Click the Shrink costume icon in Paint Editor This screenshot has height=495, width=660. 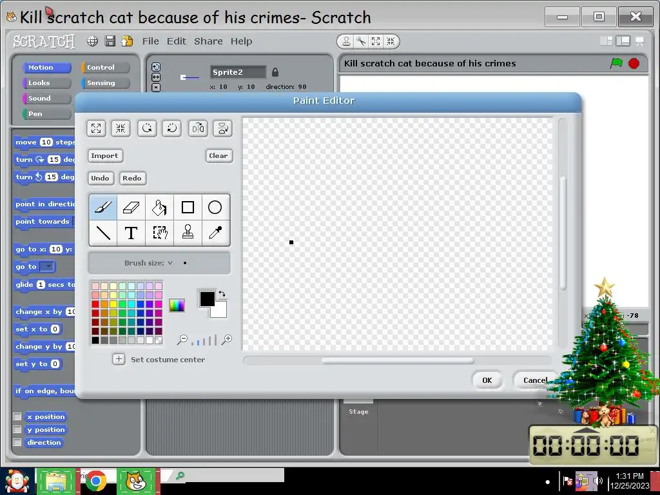coord(121,128)
